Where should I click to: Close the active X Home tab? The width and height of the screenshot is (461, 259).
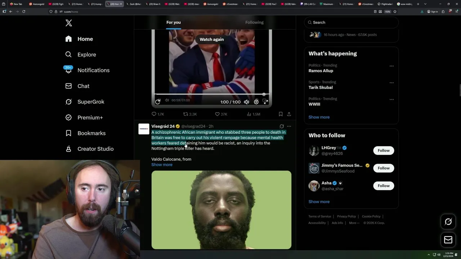click(121, 4)
